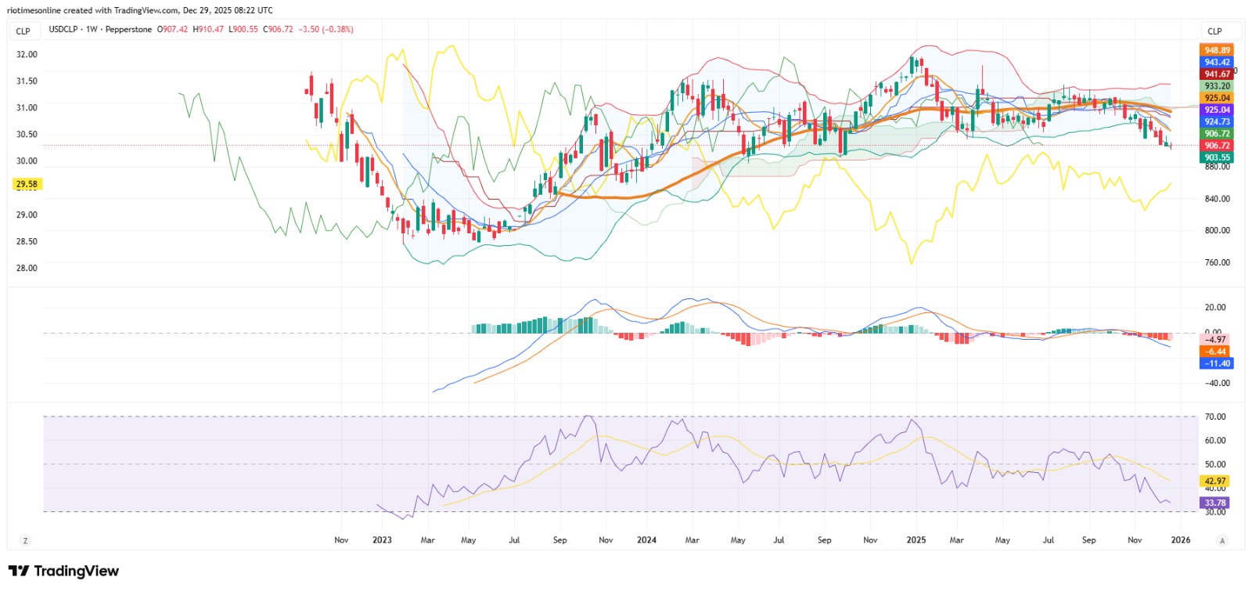Select the close value C906.72 in the legend
This screenshot has height=592, width=1252.
(x=278, y=30)
